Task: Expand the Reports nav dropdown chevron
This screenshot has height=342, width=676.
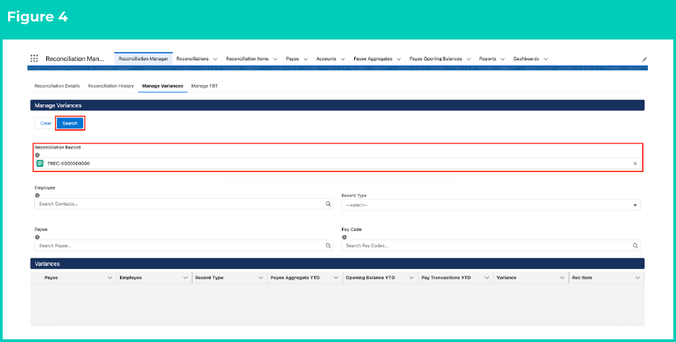Action: 503,59
